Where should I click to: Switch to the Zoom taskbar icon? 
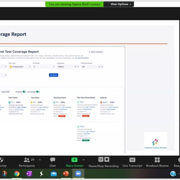[78, 174]
